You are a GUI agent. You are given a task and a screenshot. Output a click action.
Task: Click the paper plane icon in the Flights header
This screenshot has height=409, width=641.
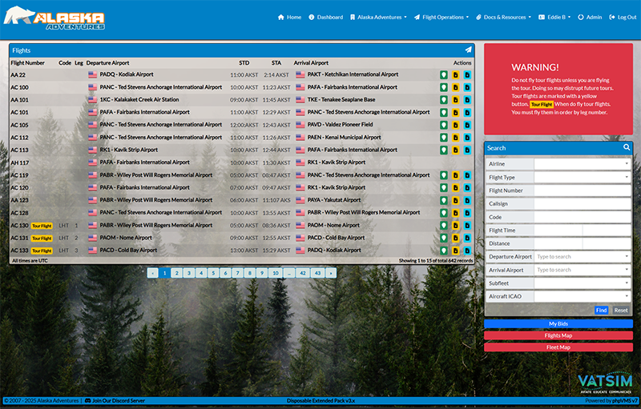(x=468, y=50)
